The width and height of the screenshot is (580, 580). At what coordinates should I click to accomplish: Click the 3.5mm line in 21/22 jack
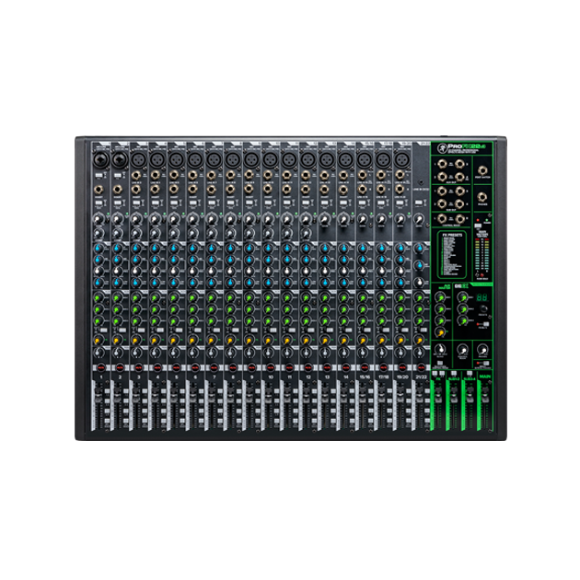pos(422,182)
